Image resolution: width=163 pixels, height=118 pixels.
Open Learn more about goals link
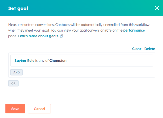(38, 36)
